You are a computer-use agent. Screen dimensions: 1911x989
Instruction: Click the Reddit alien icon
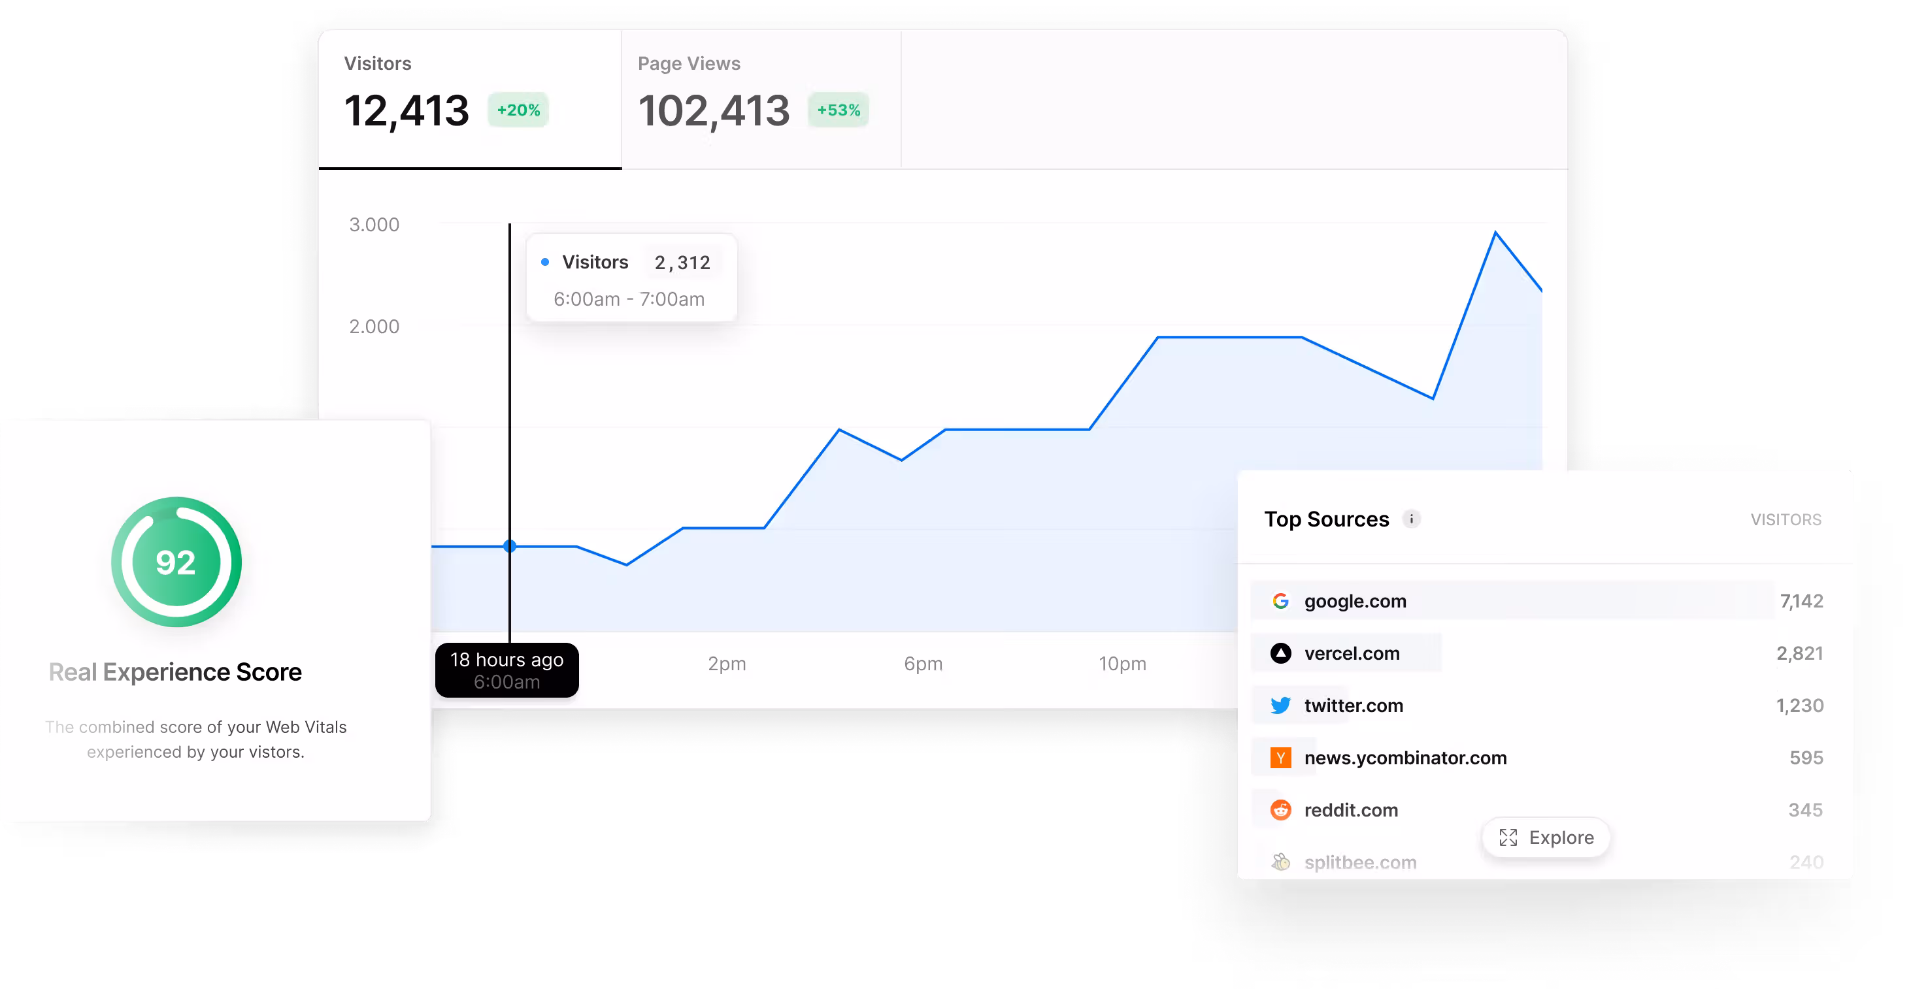tap(1280, 809)
